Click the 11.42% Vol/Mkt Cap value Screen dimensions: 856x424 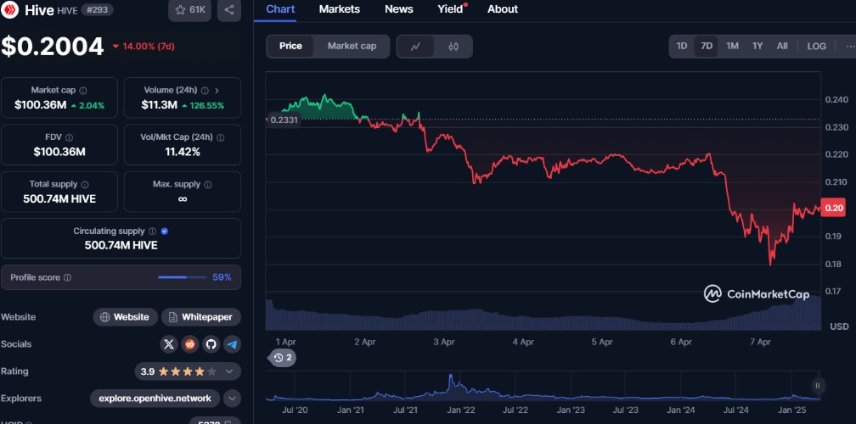(183, 152)
